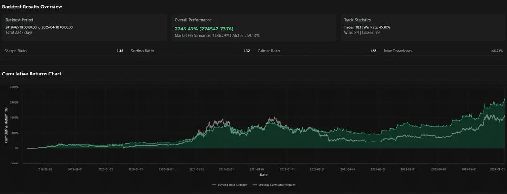Viewport: 507px width, 194px height.
Task: Click the 2019-05-01 date axis label
Action: pyautogui.click(x=45, y=169)
